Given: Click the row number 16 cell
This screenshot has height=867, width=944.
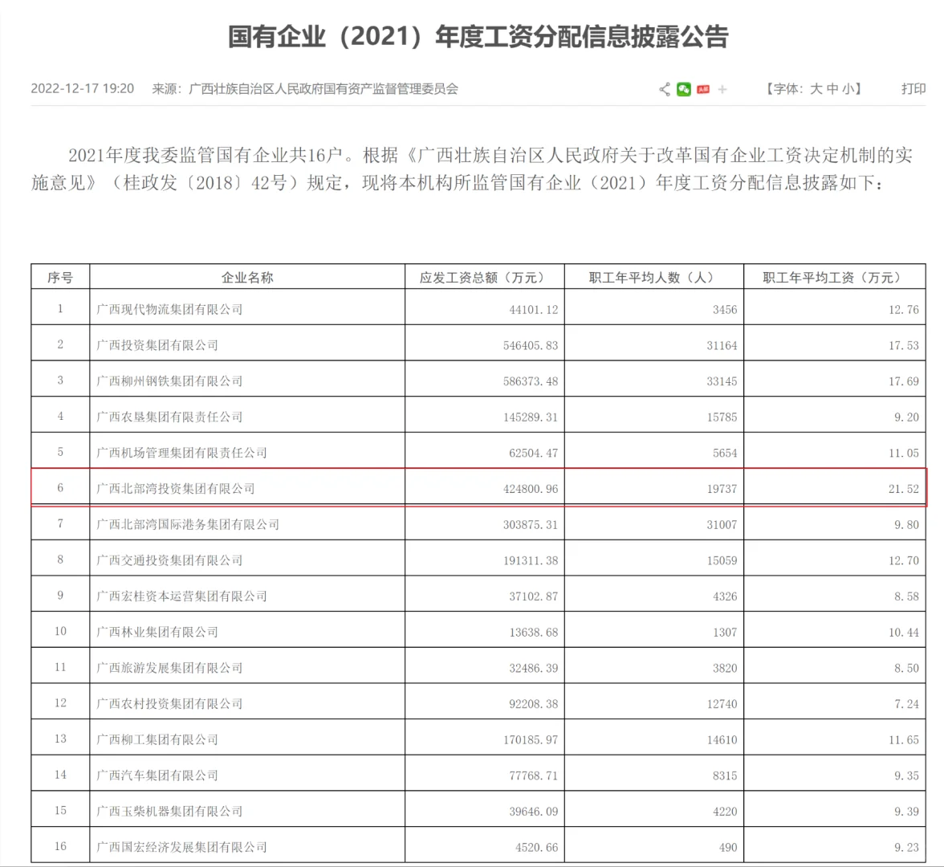Looking at the screenshot, I should pyautogui.click(x=60, y=846).
